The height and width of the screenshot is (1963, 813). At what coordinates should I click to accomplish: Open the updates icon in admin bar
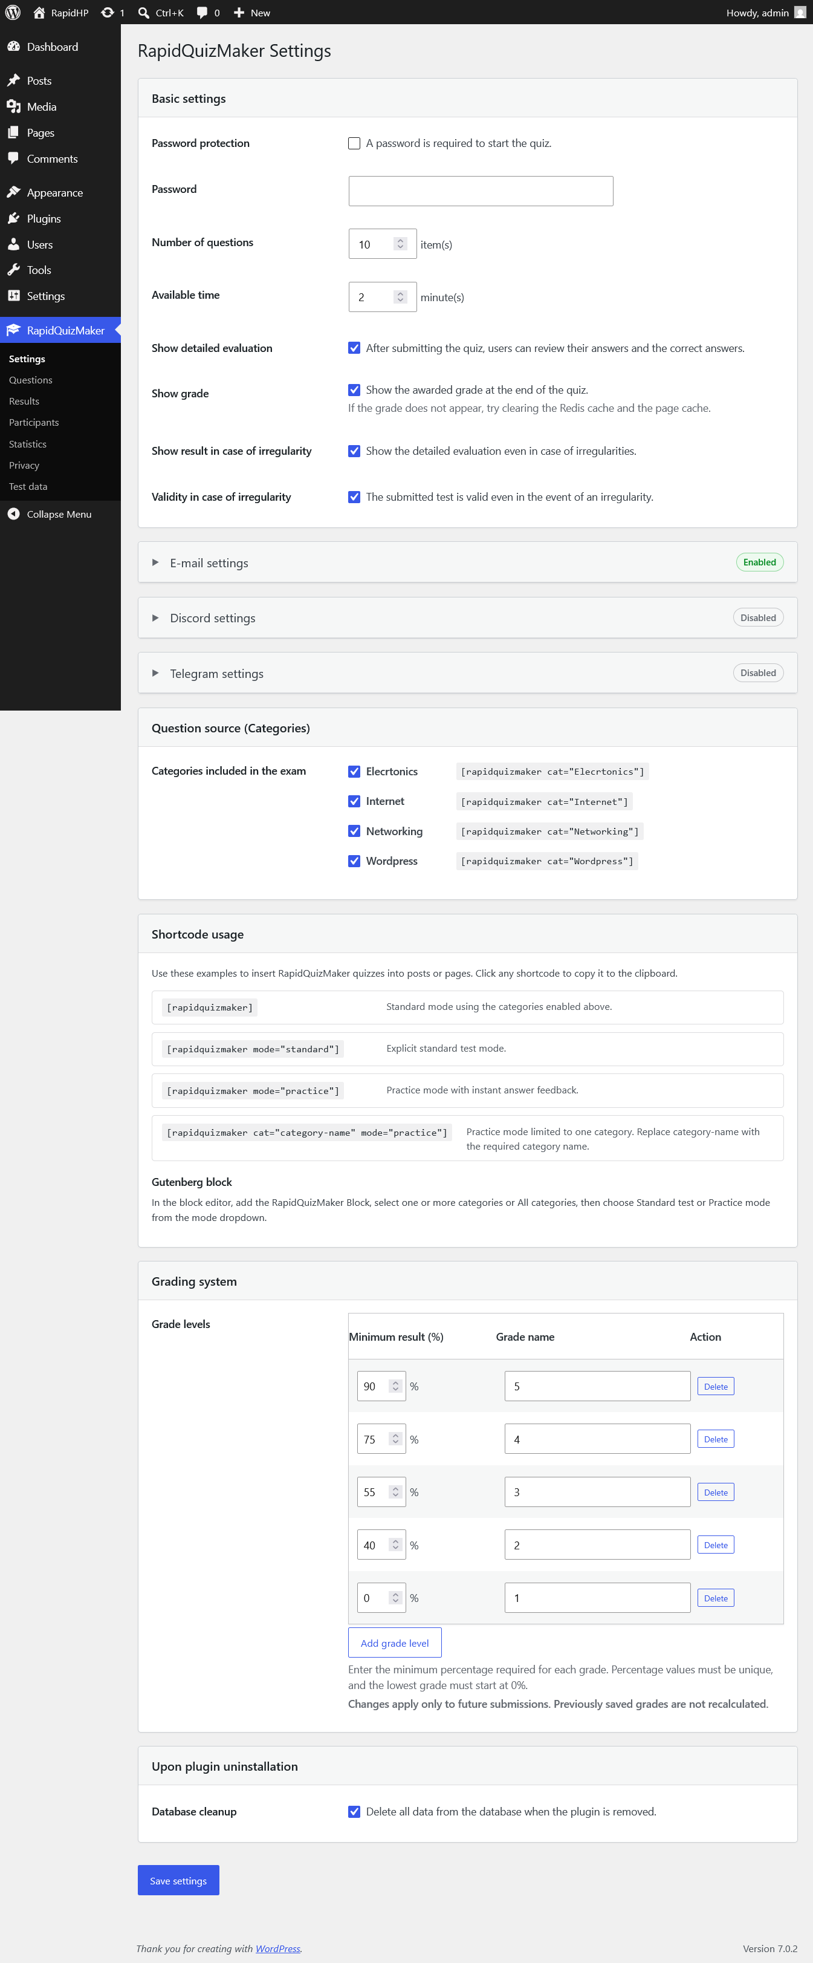point(108,12)
